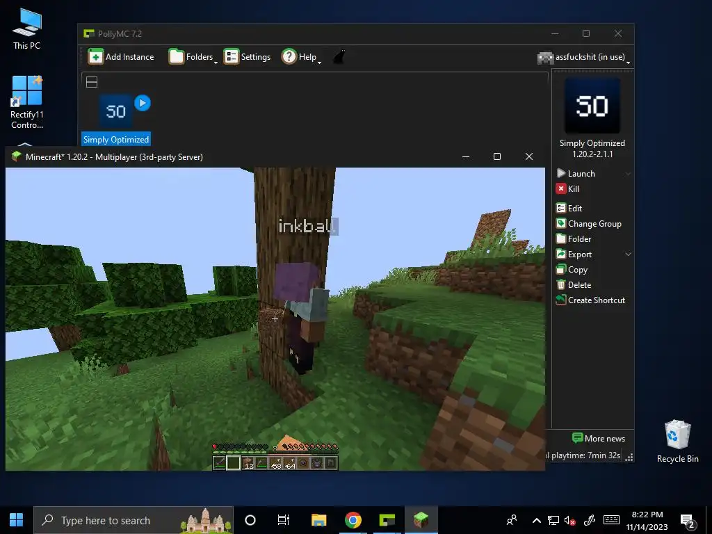Click Edit in the instance sidebar
The image size is (712, 534).
(x=569, y=209)
